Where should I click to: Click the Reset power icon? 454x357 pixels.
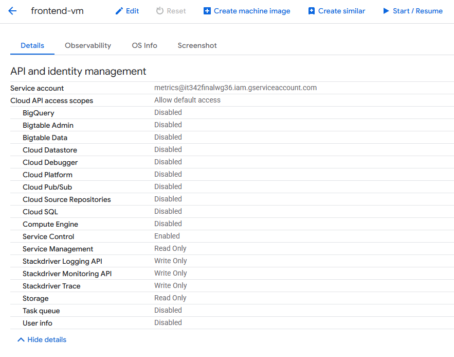pos(160,11)
